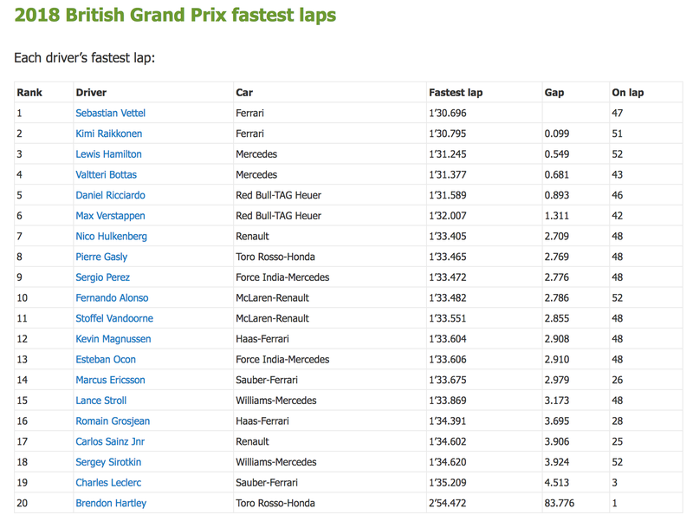Open Kevin Magnussen driver link
This screenshot has width=693, height=528.
(113, 339)
